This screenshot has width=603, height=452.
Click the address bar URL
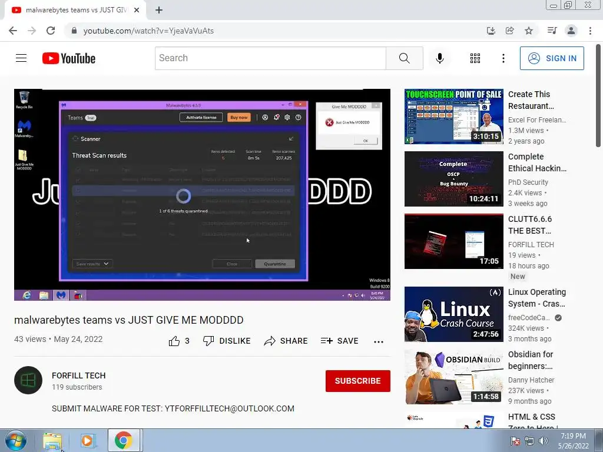coord(148,31)
